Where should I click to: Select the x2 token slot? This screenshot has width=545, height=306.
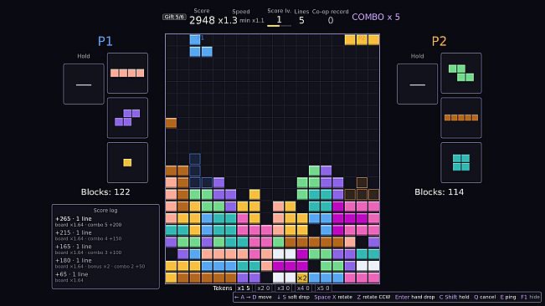click(x=264, y=288)
